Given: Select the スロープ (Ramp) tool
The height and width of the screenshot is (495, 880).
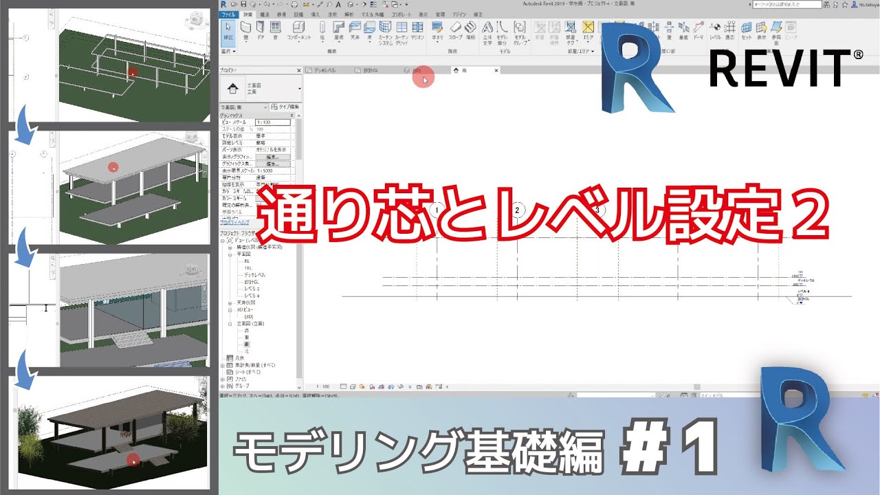Looking at the screenshot, I should [454, 30].
